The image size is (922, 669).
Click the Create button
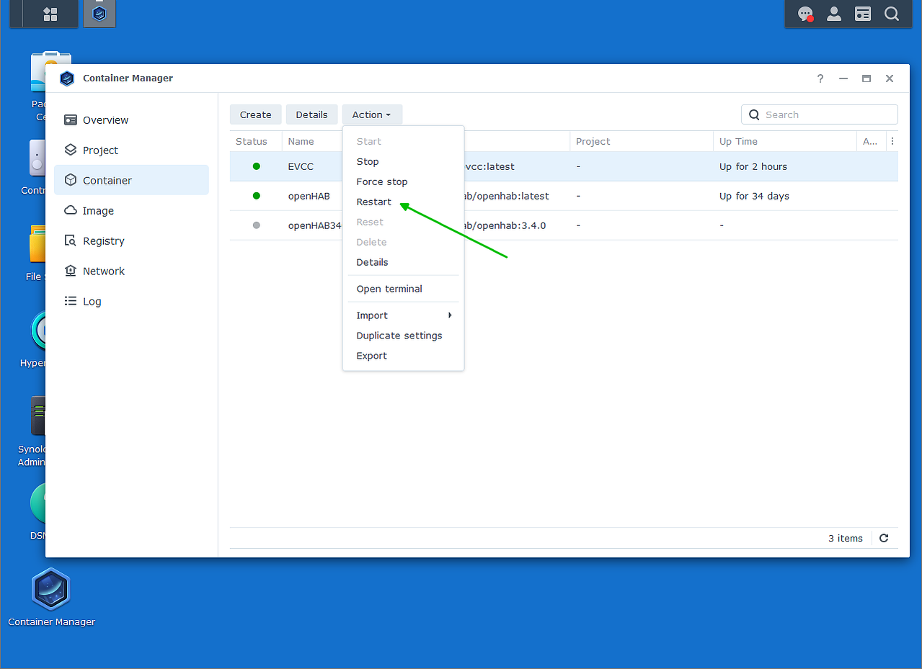tap(256, 115)
